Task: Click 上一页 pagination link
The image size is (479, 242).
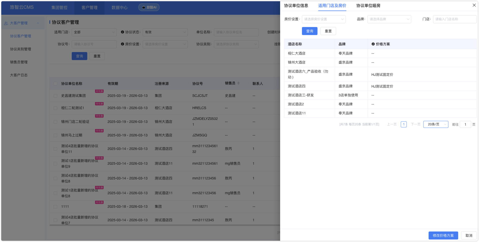Action: click(392, 124)
